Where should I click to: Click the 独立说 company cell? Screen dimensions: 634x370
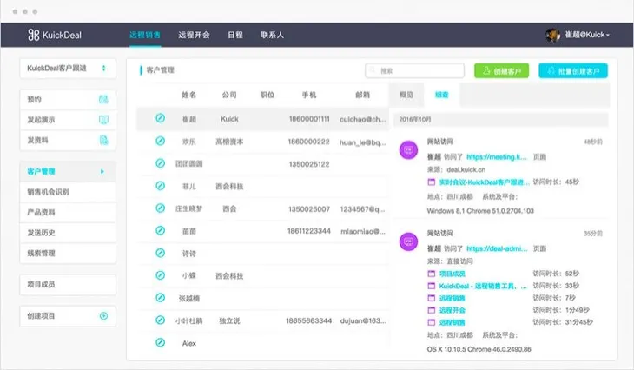pos(229,320)
